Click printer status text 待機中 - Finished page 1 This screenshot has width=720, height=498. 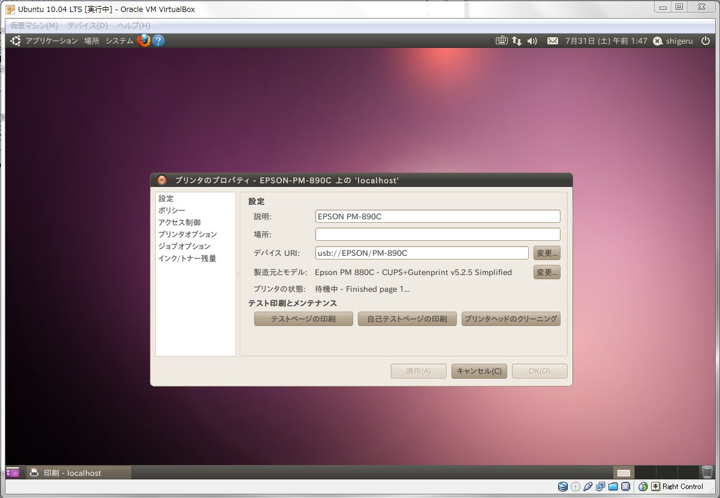tap(362, 289)
